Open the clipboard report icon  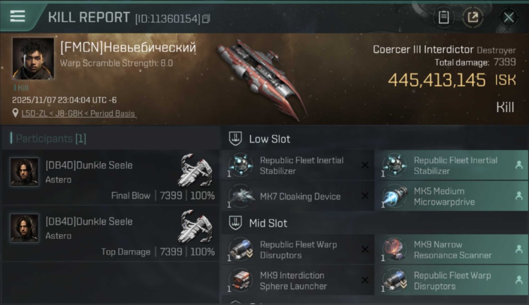[x=444, y=17]
